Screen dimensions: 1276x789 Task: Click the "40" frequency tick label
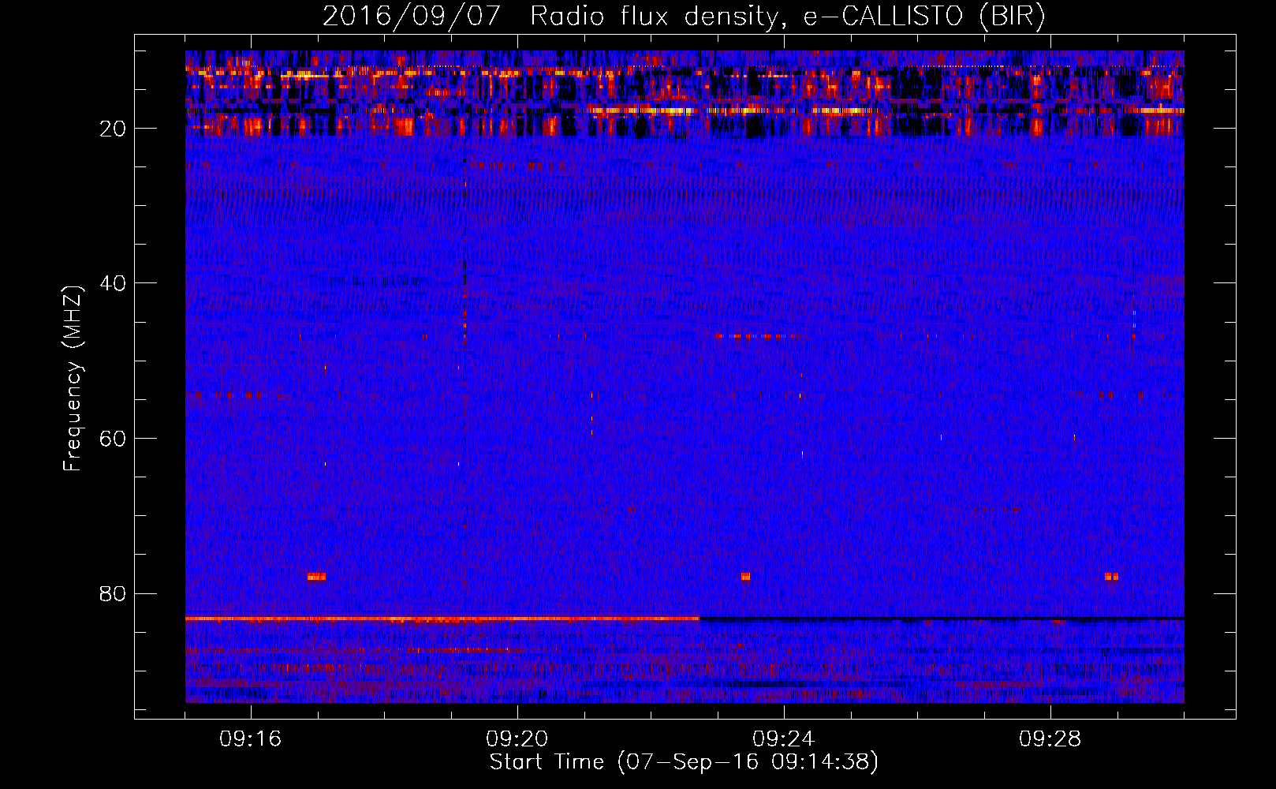tap(114, 283)
